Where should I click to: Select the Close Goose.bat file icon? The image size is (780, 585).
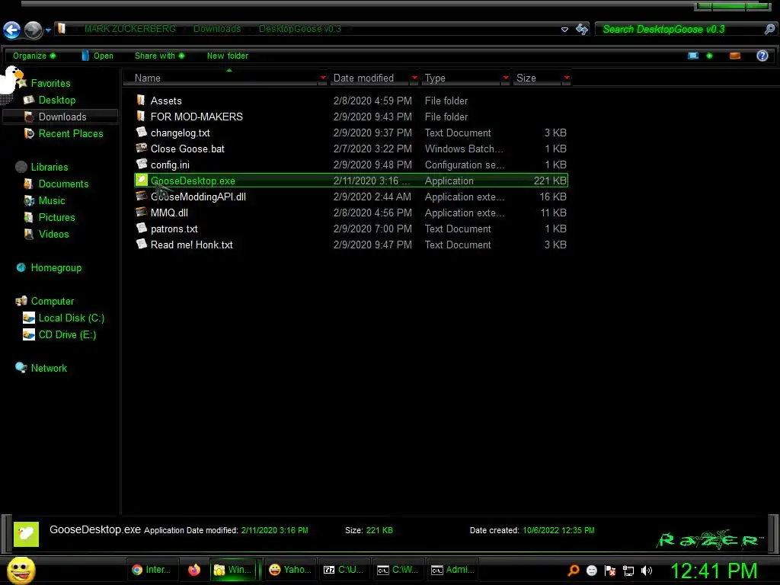(x=141, y=149)
